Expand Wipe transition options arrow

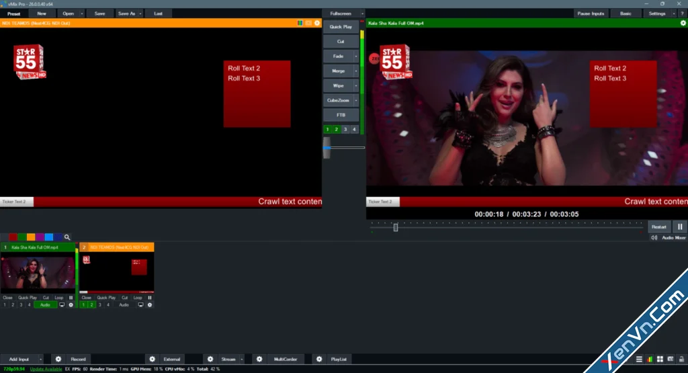point(356,85)
